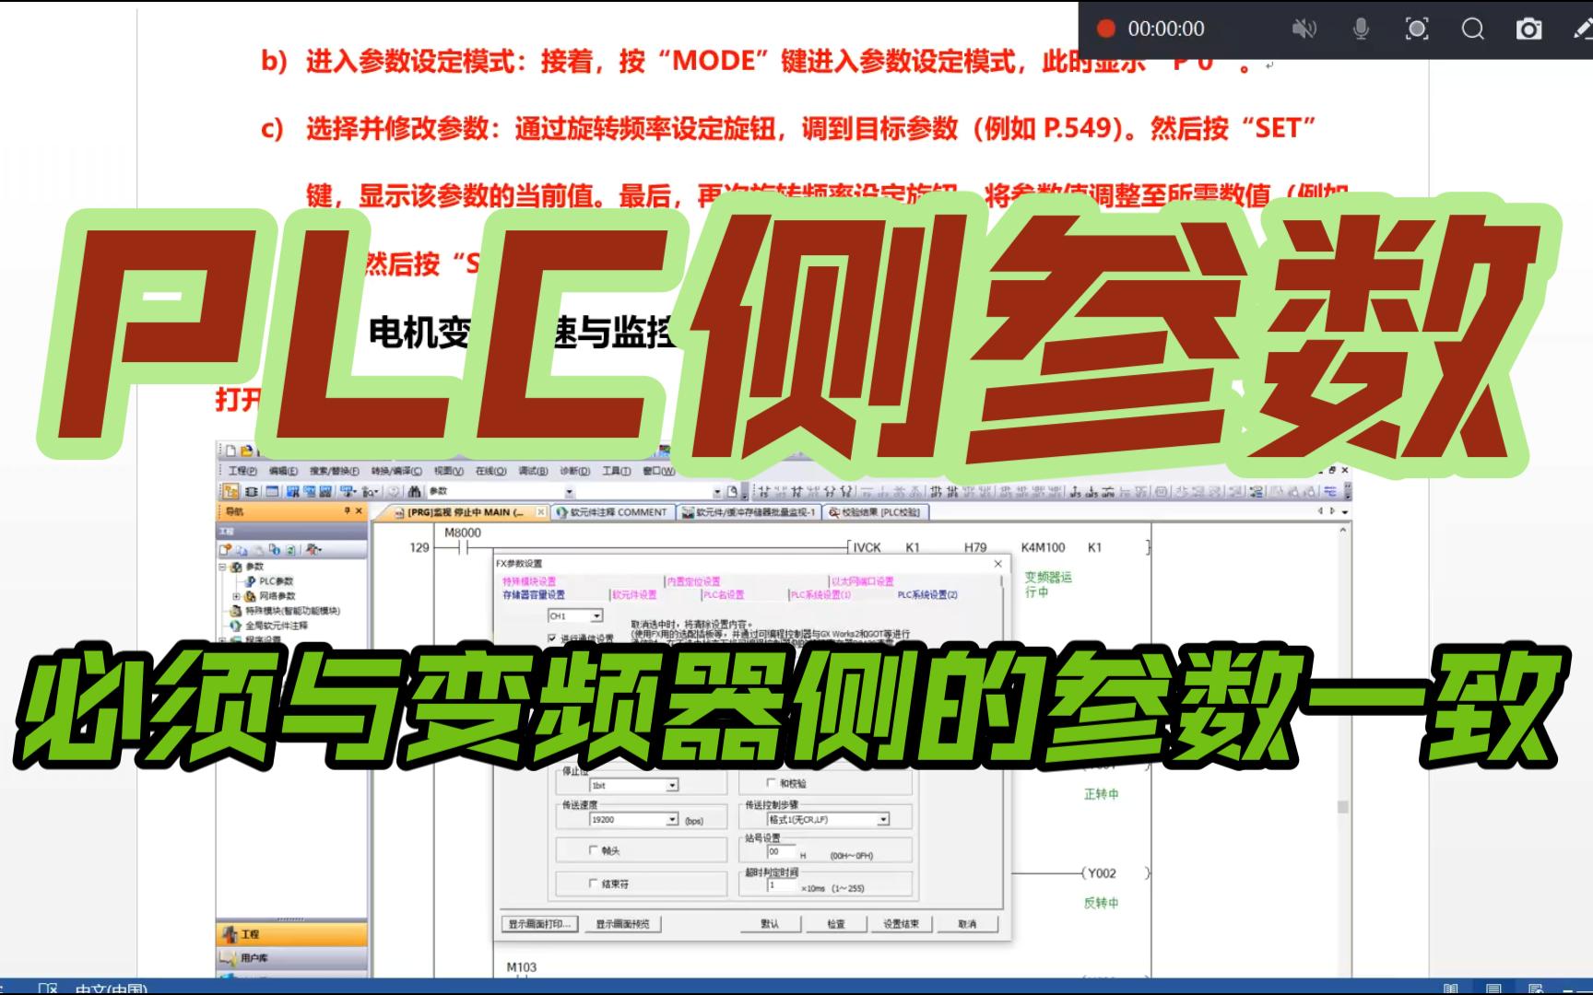Expand the 网络参数 tree node

[236, 596]
